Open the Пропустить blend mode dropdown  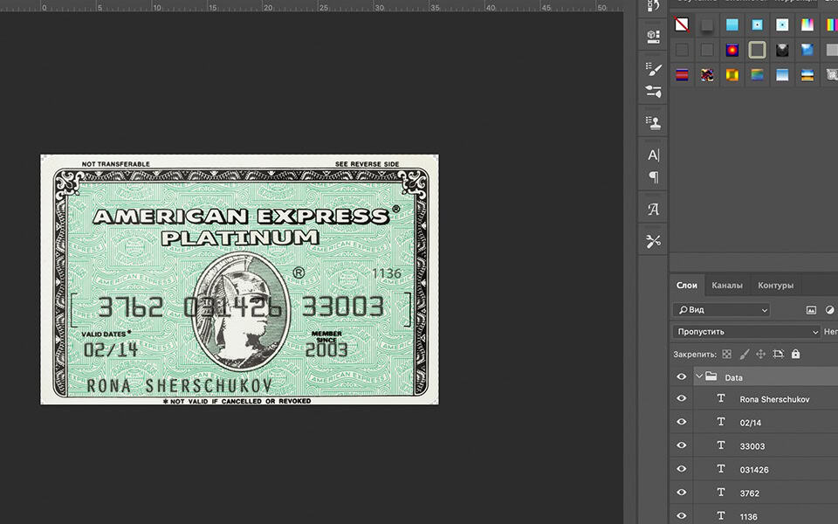point(746,332)
